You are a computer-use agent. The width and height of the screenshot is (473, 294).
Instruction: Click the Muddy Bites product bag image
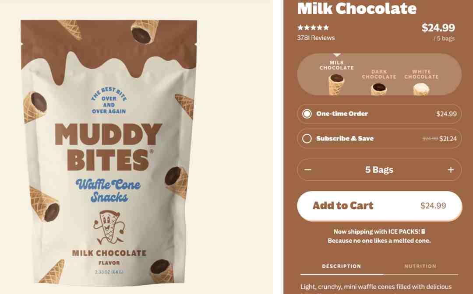pyautogui.click(x=109, y=151)
